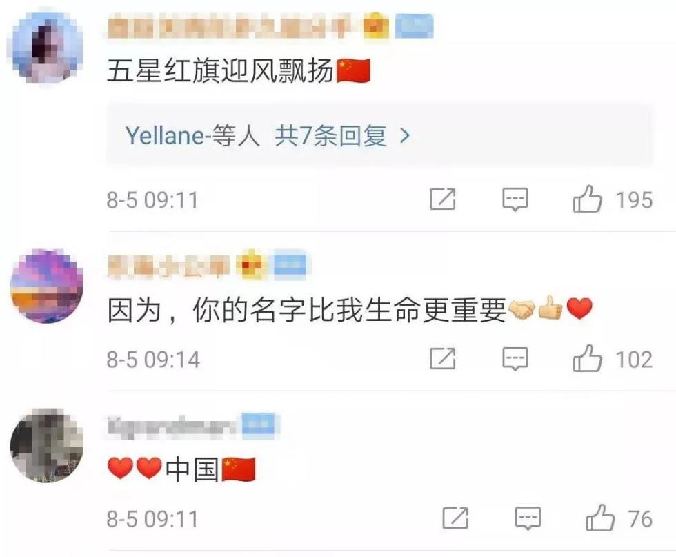Select the 因为，你的名字比我生命更重要 comment text
The width and height of the screenshot is (676, 557).
[306, 310]
